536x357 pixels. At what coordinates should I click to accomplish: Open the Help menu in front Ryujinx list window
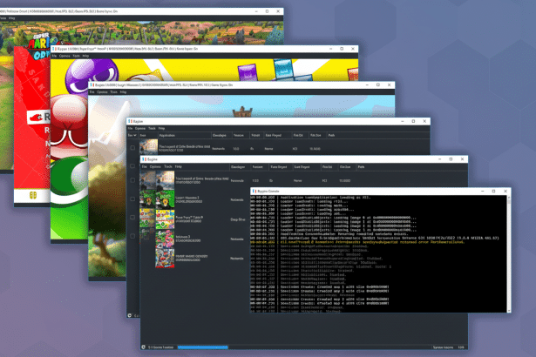pyautogui.click(x=179, y=166)
